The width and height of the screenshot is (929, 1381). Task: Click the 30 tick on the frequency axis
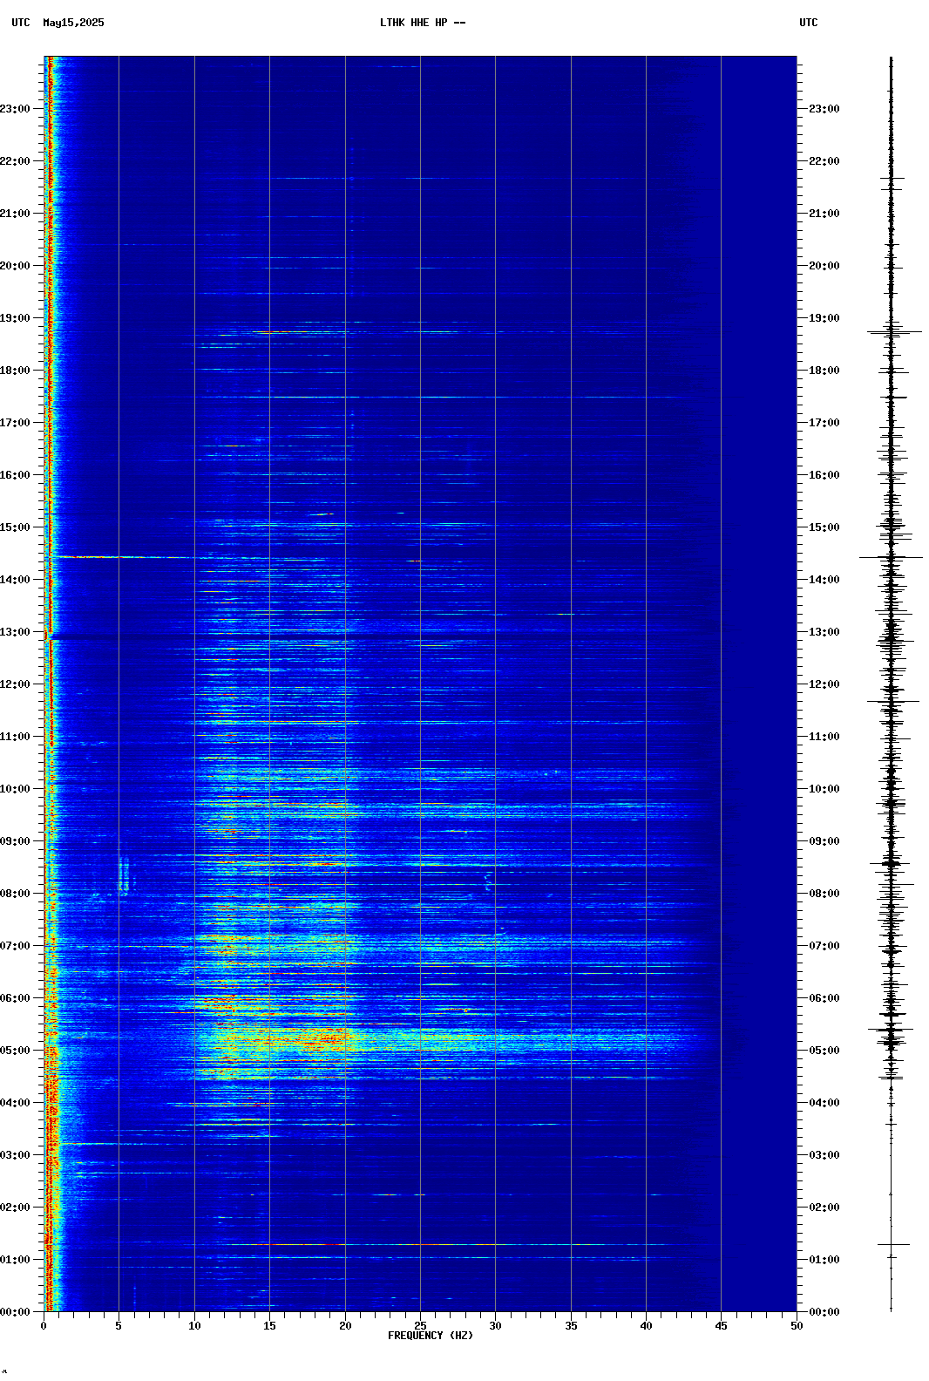495,1326
